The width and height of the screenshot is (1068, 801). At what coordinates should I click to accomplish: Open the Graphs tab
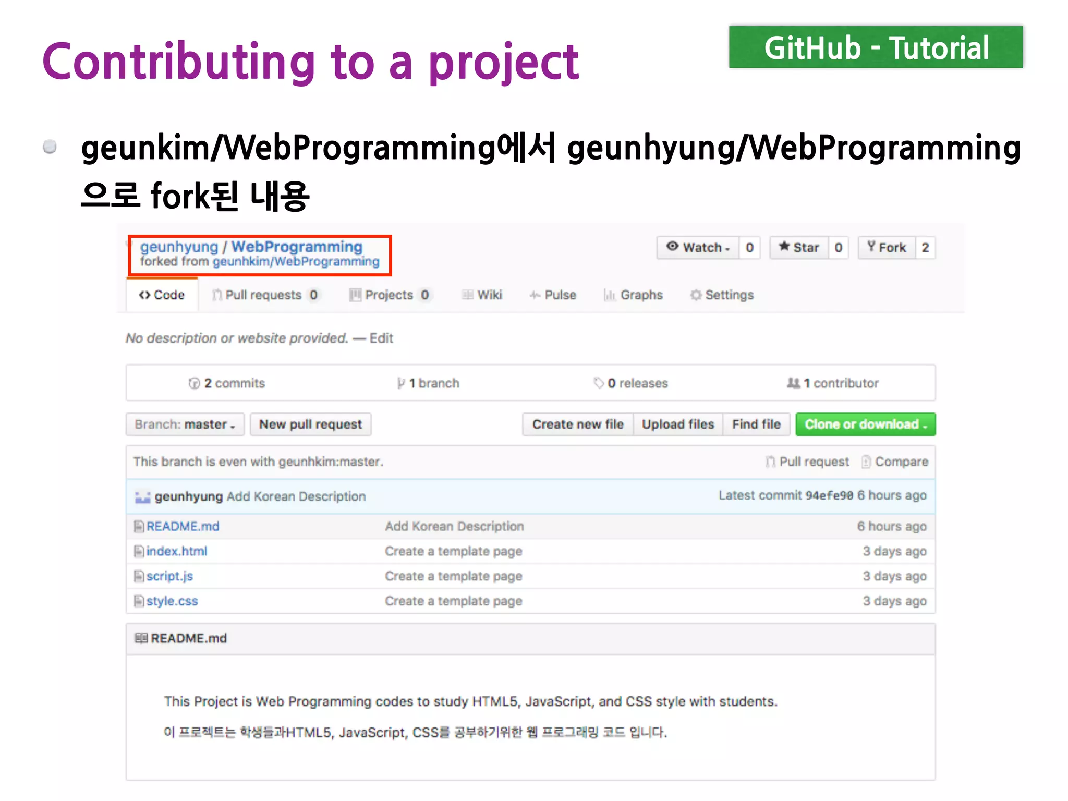point(633,295)
